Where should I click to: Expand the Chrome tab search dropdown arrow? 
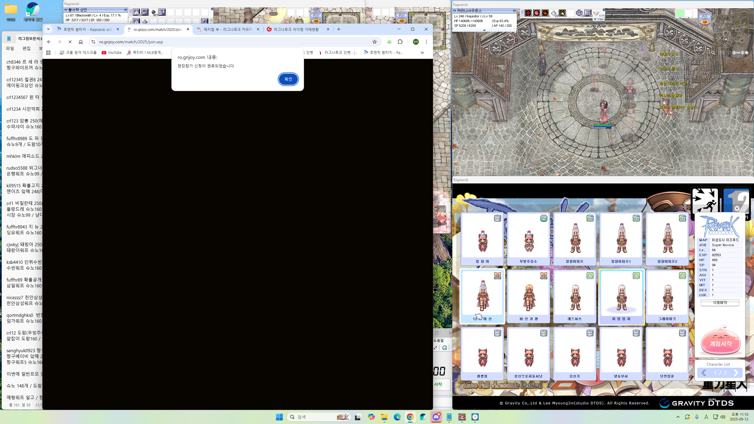48,29
